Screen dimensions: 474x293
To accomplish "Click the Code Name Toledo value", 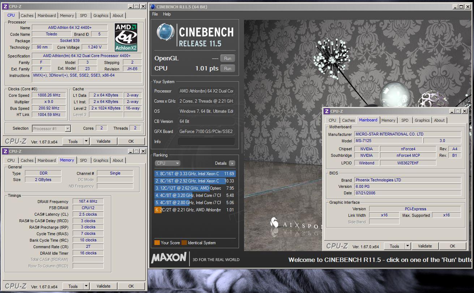I will 51,34.
